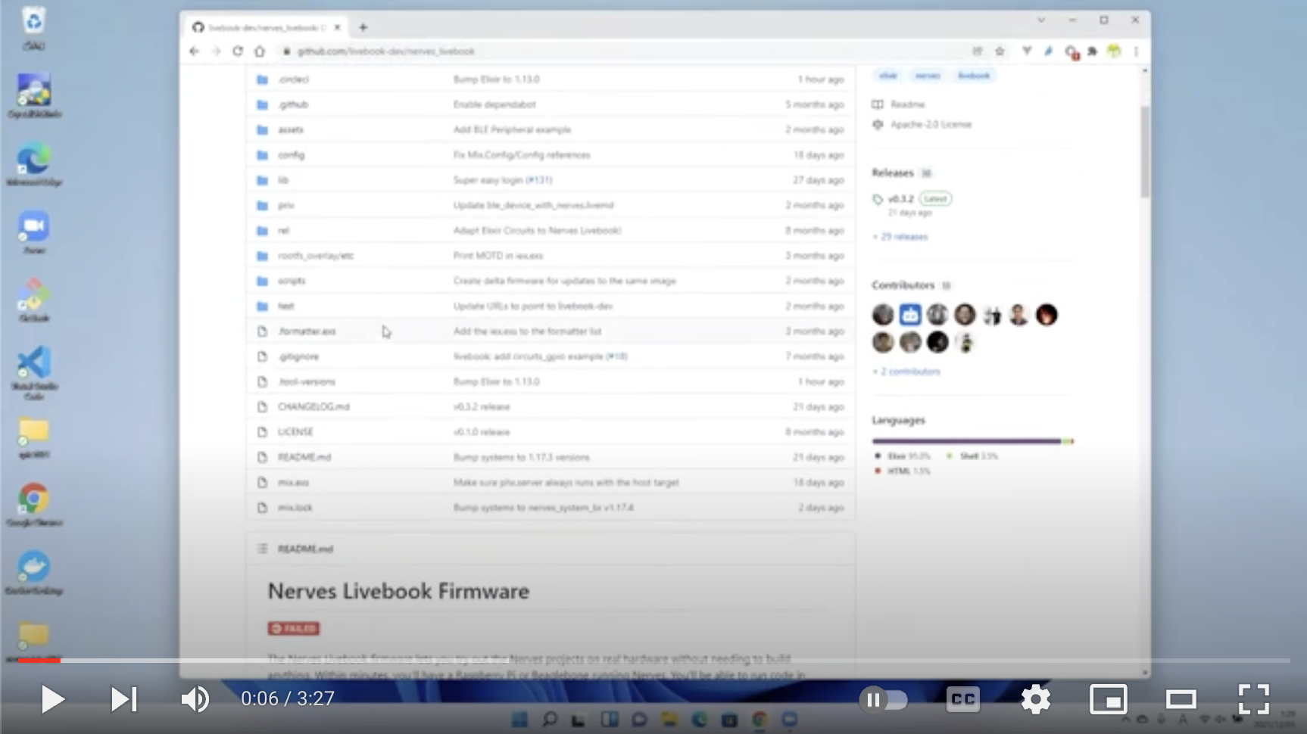Viewport: 1307px width, 734px height.
Task: Expand the Chrome tab search chevron
Action: (x=1041, y=20)
